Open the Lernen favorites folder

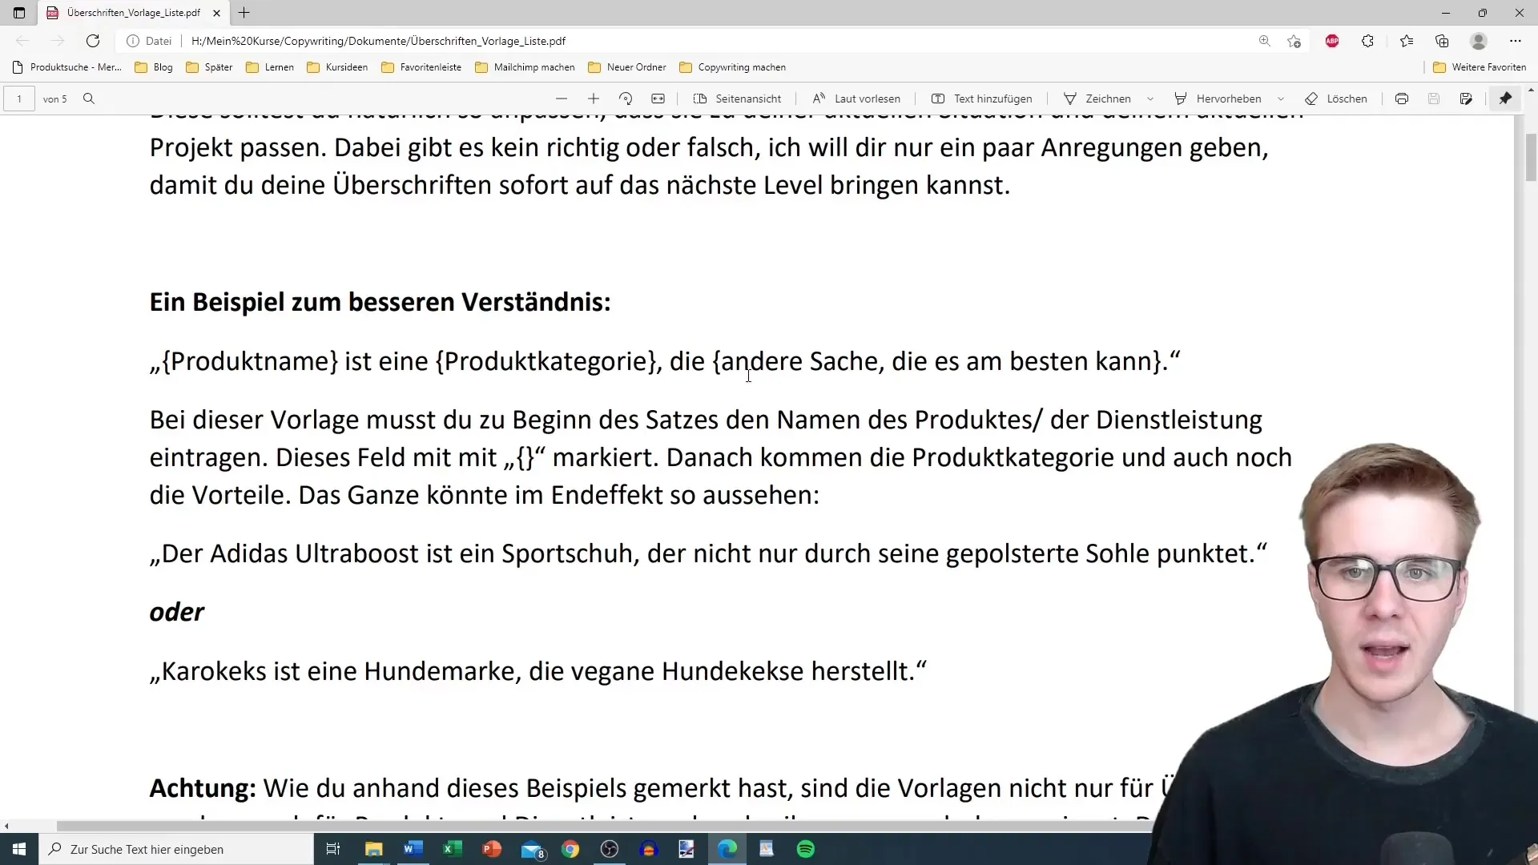[270, 67]
